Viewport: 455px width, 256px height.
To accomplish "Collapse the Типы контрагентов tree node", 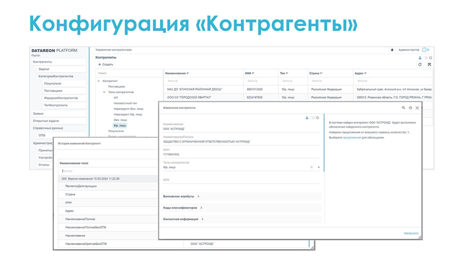I will 104,92.
